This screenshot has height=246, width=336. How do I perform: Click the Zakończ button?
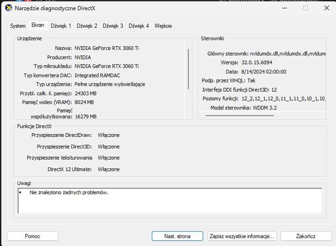pos(306,236)
